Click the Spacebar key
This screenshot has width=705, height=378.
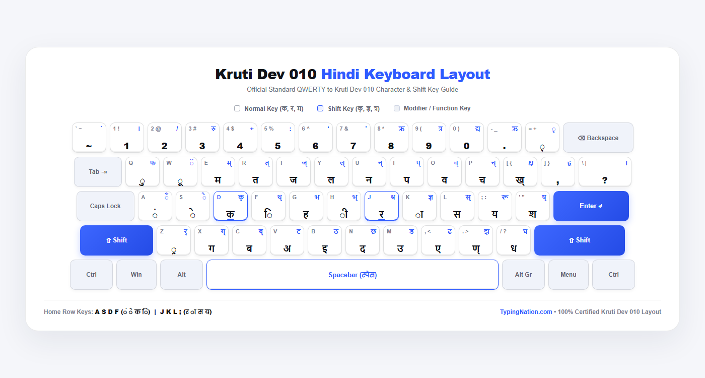[352, 275]
